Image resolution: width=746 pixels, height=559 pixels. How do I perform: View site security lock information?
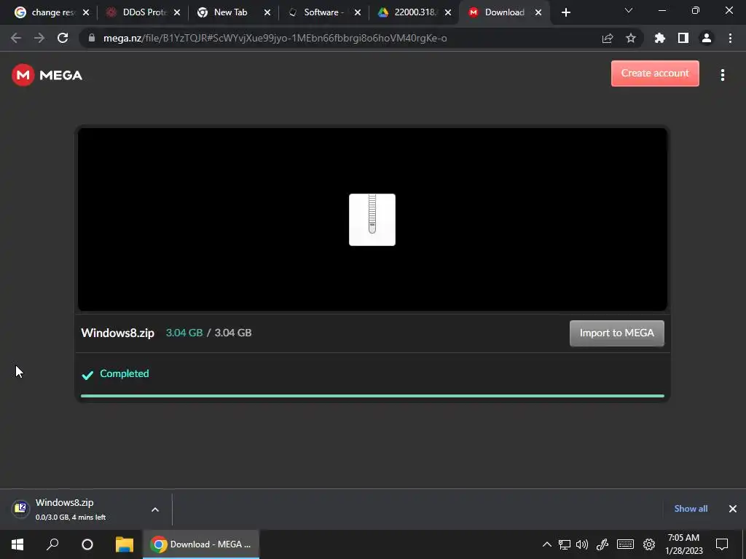tap(92, 38)
